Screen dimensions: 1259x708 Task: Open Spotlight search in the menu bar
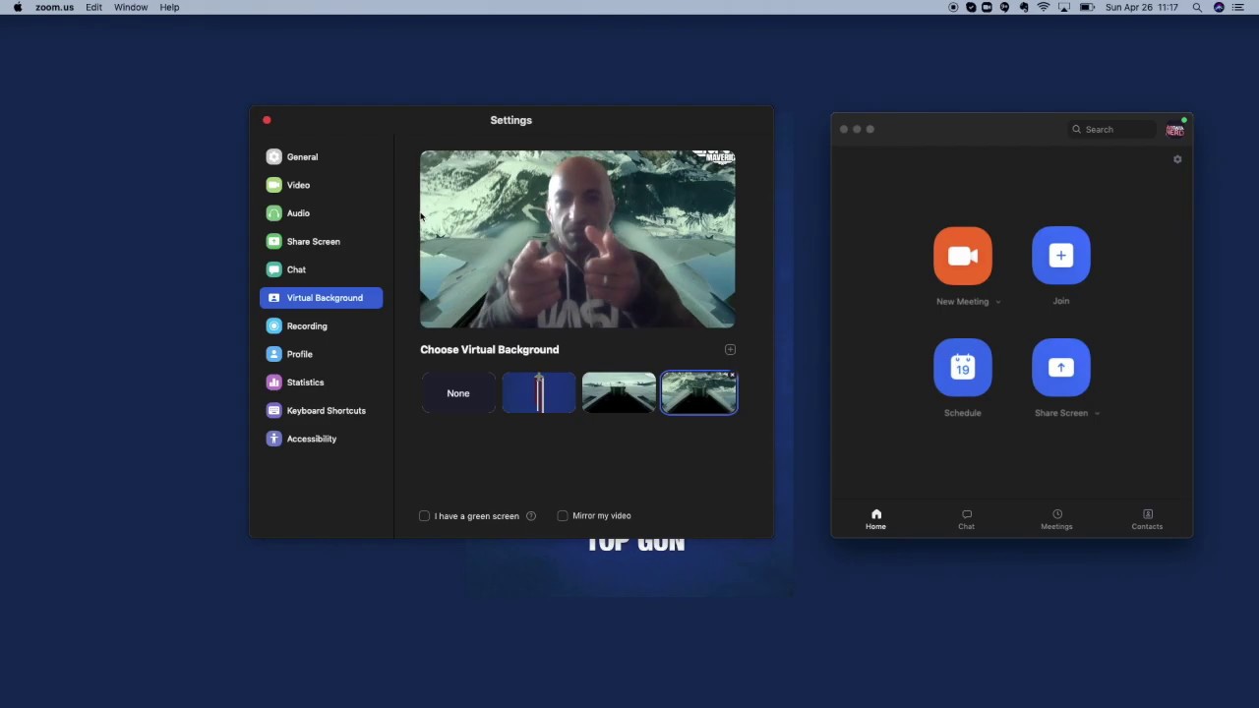point(1197,7)
